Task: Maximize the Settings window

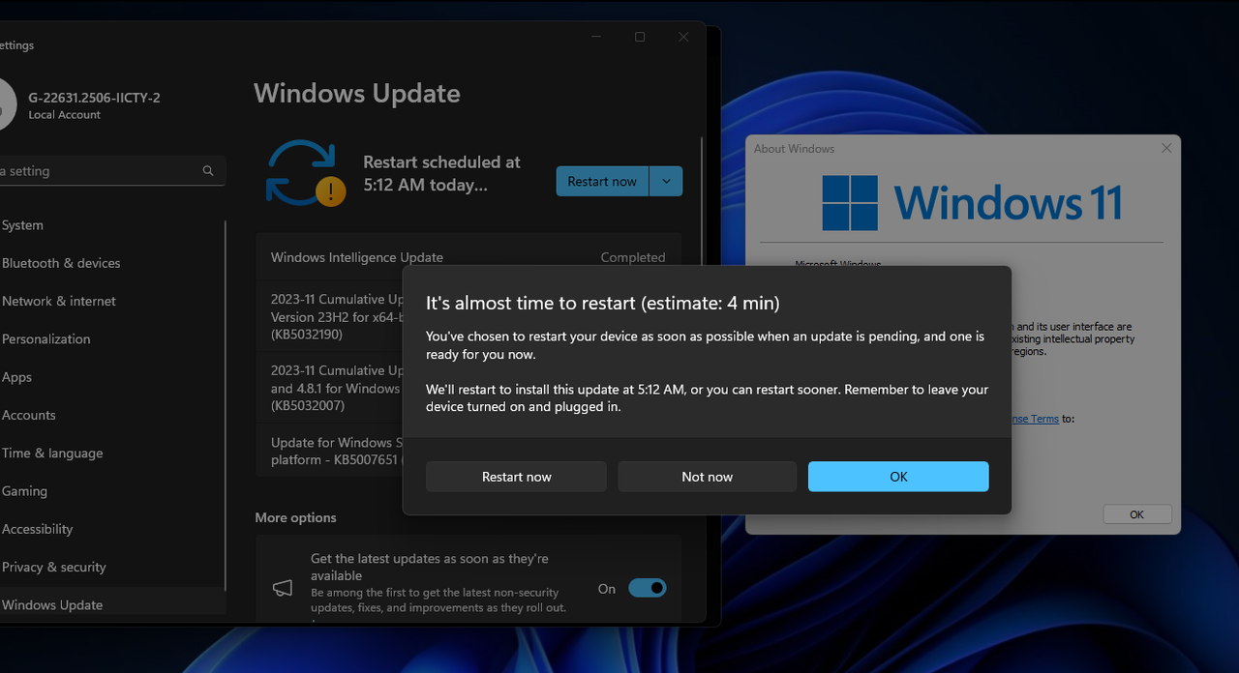Action: pos(640,37)
